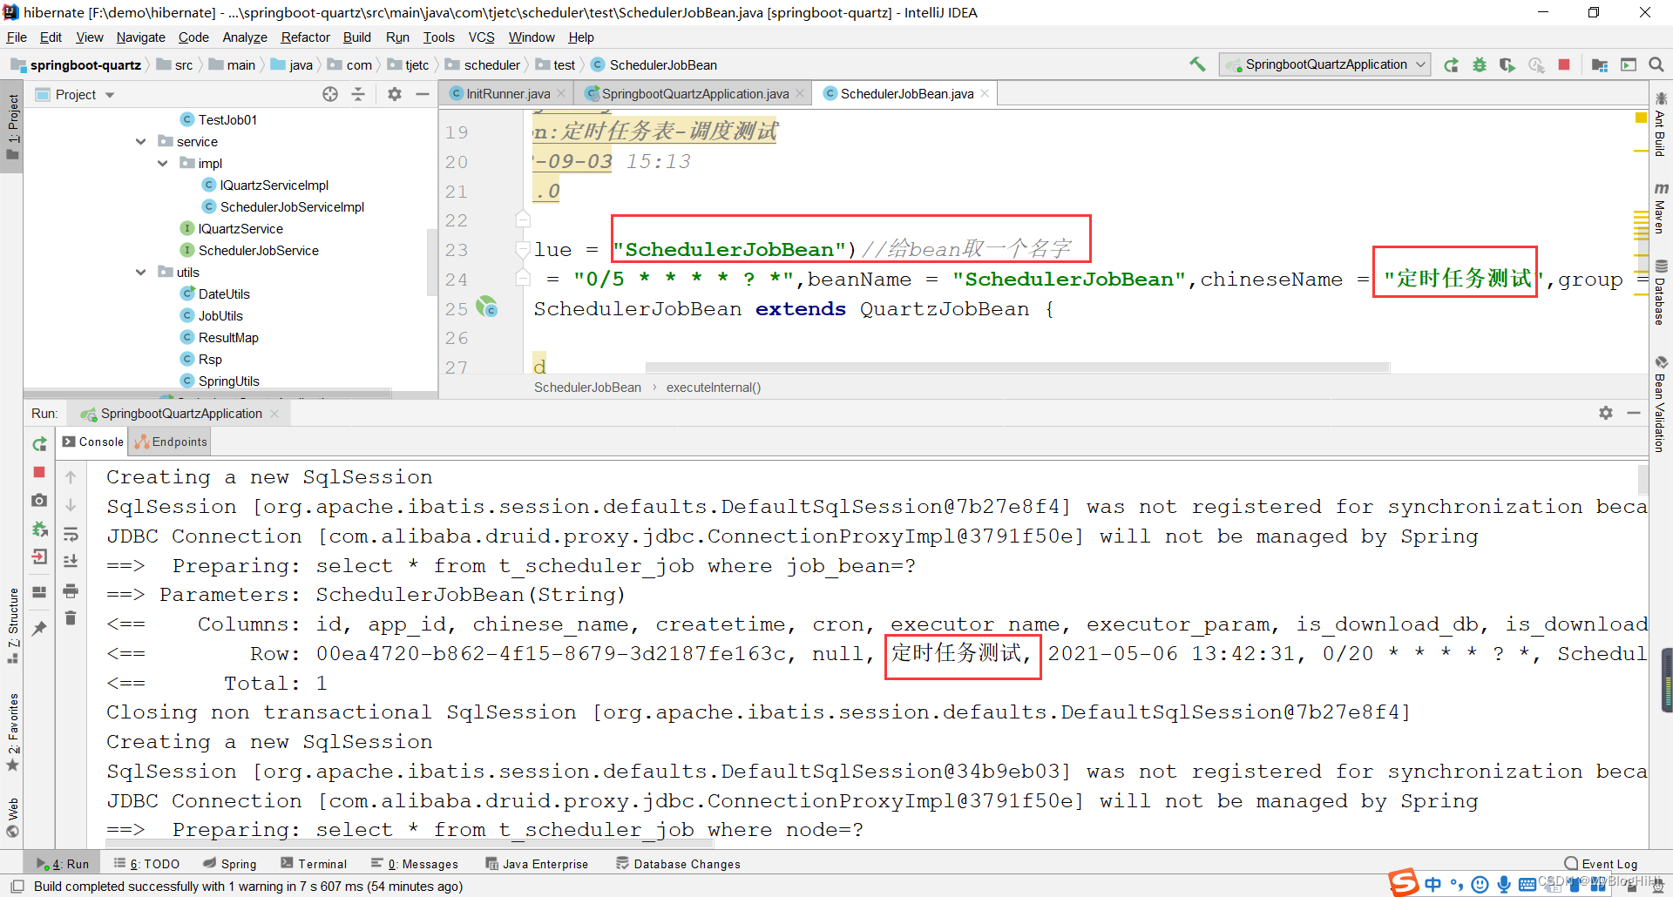Collapse all nodes in Project panel
The width and height of the screenshot is (1673, 897).
coord(358,94)
